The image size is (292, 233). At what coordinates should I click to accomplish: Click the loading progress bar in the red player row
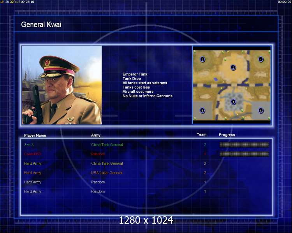(245, 154)
